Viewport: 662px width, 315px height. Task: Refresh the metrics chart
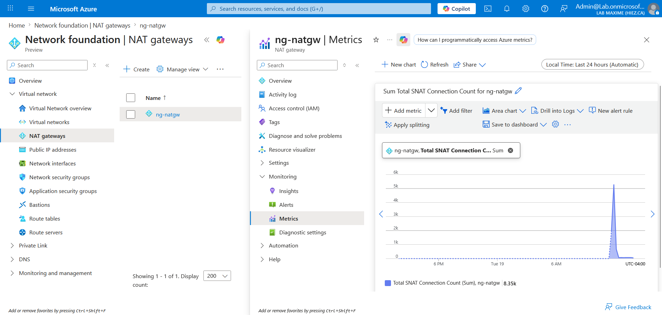tap(435, 65)
